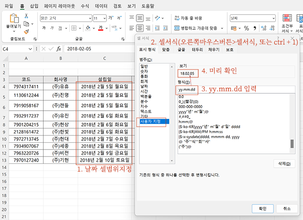This screenshot has height=220, width=303.
Task: Click the fx insert function icon
Action: click(x=59, y=49)
